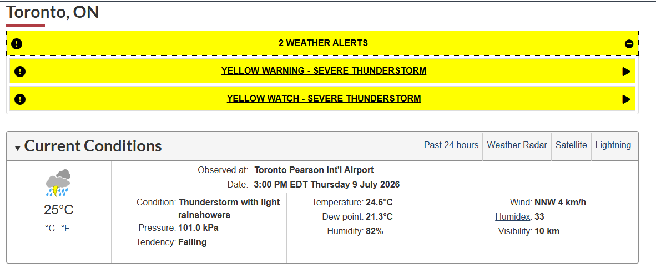Collapse alerts with the minus circle icon
Viewport: 656px width, 273px height.
(x=629, y=43)
